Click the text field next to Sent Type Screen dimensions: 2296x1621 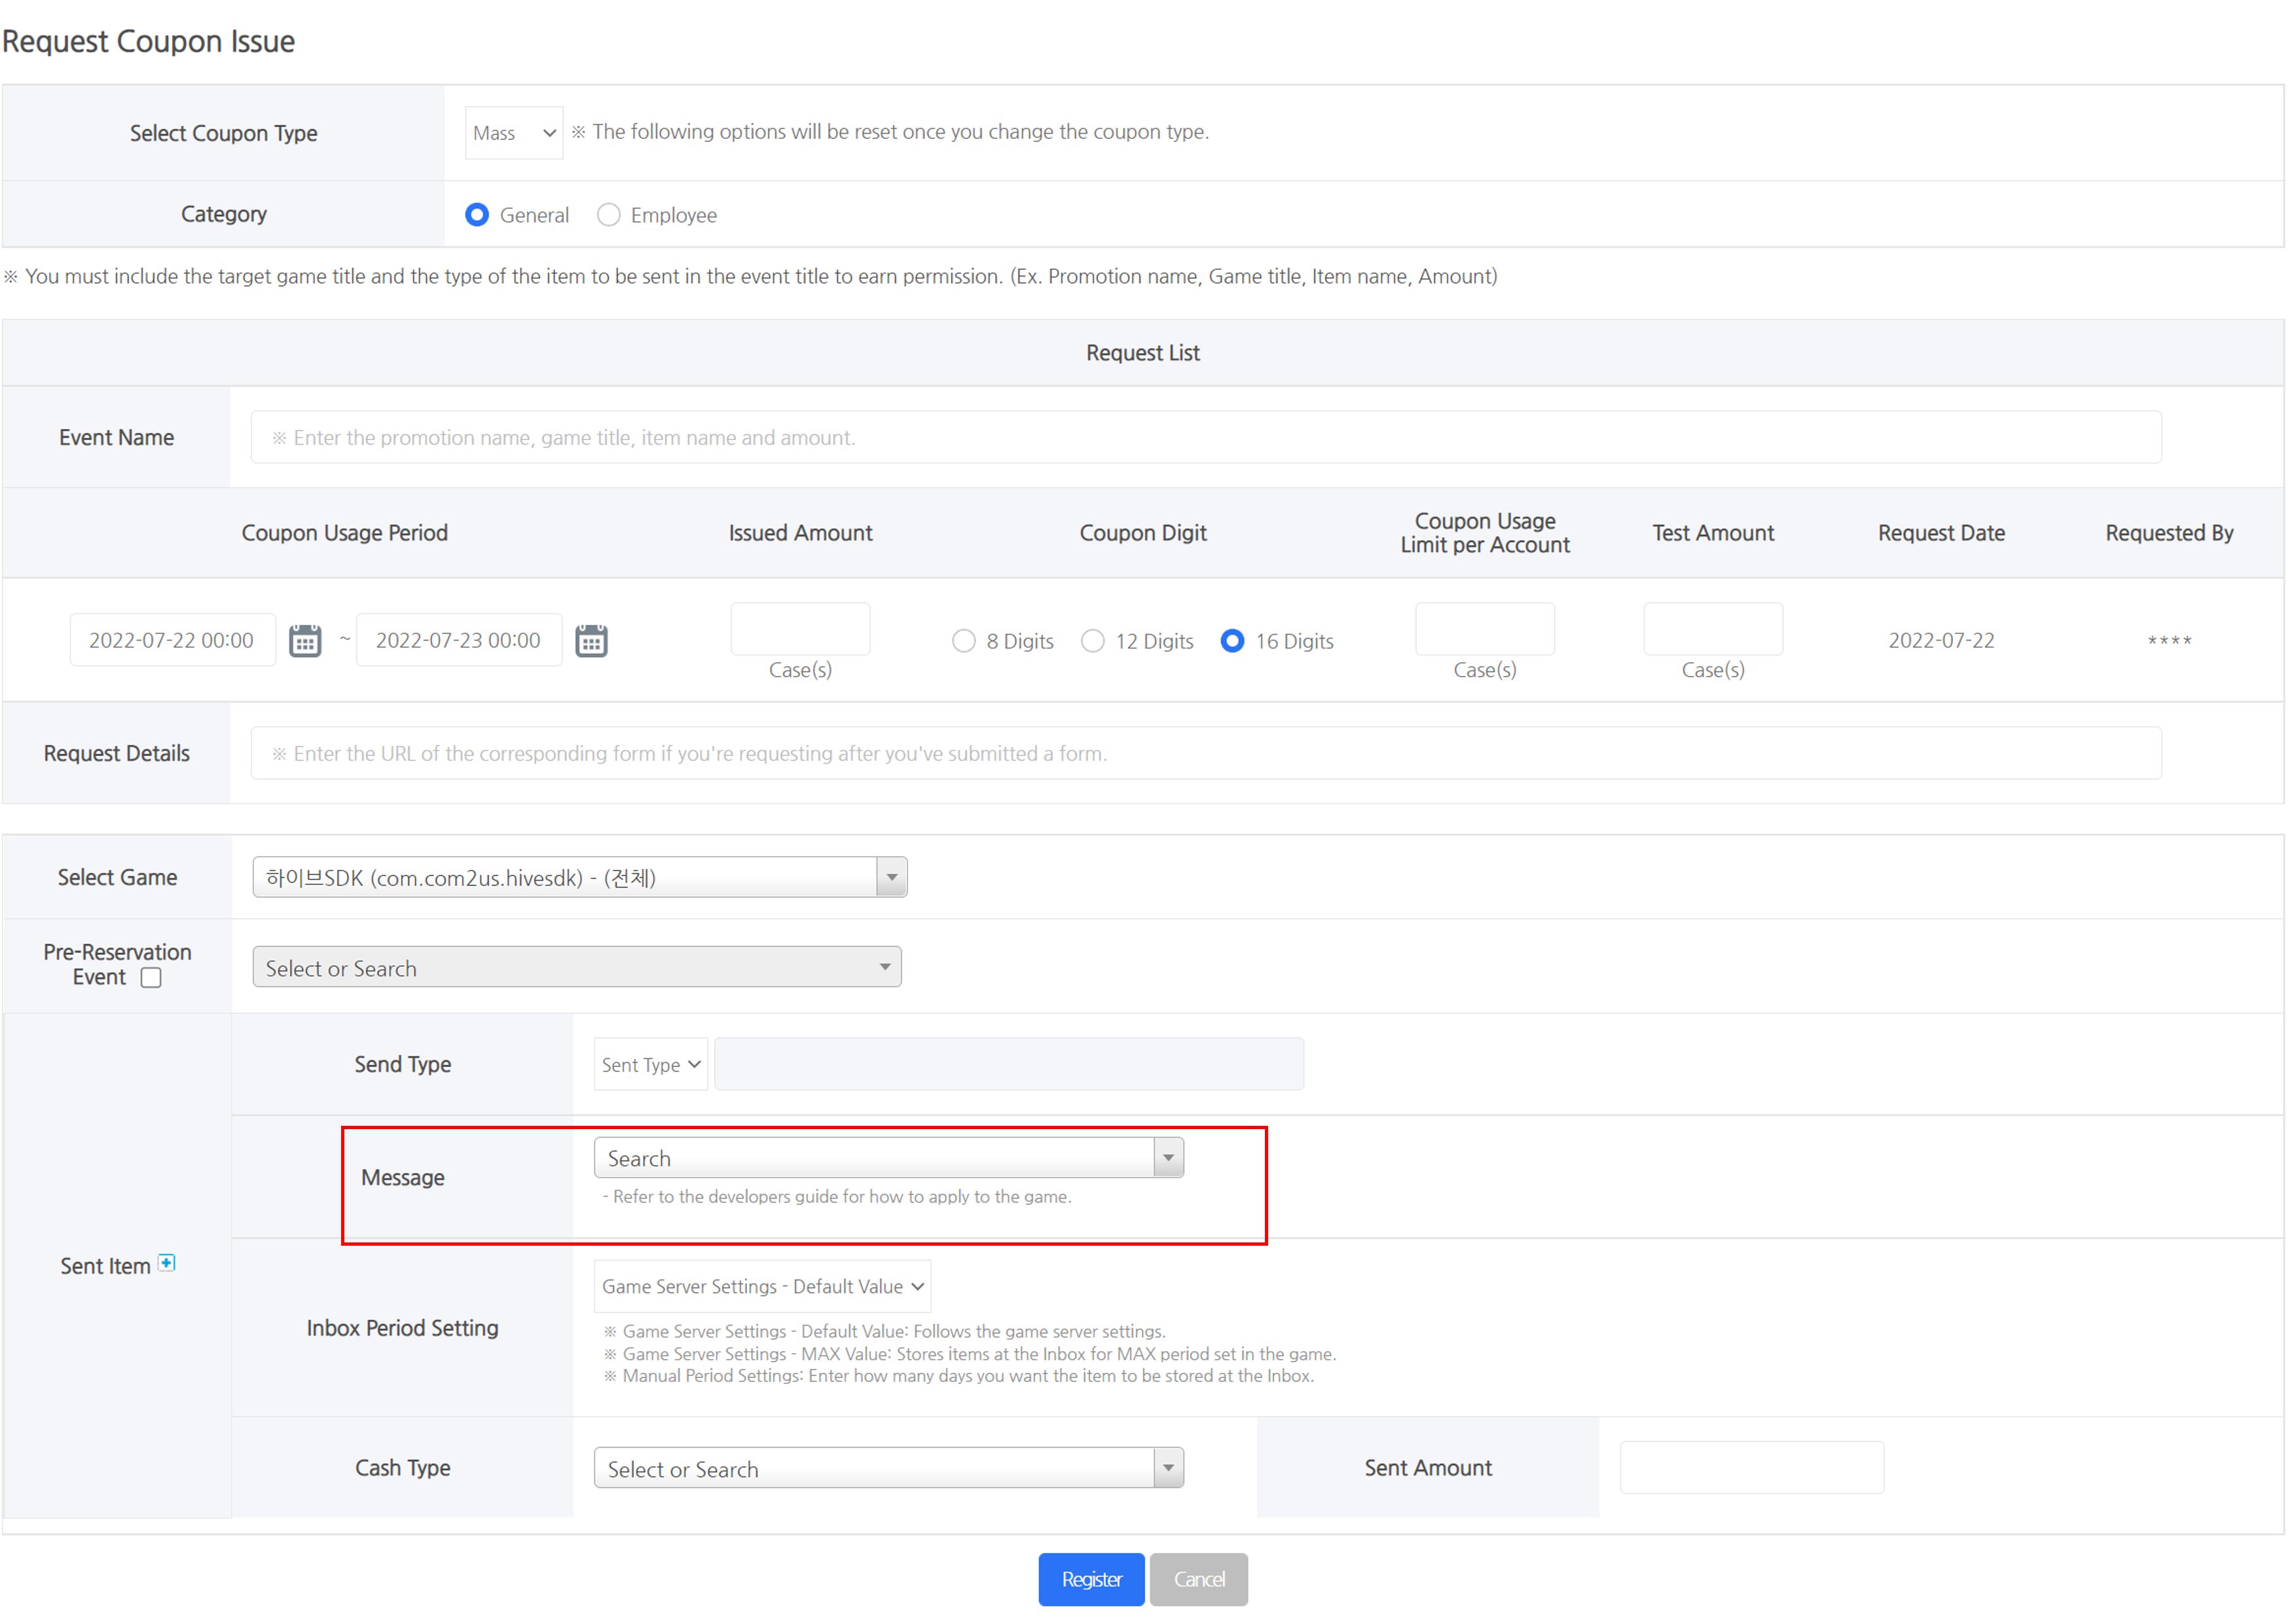pos(1009,1065)
